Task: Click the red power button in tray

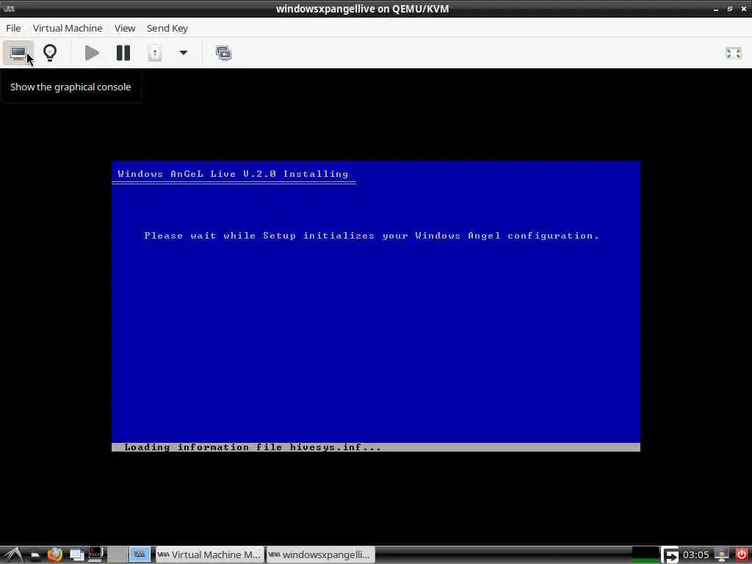Action: [742, 555]
